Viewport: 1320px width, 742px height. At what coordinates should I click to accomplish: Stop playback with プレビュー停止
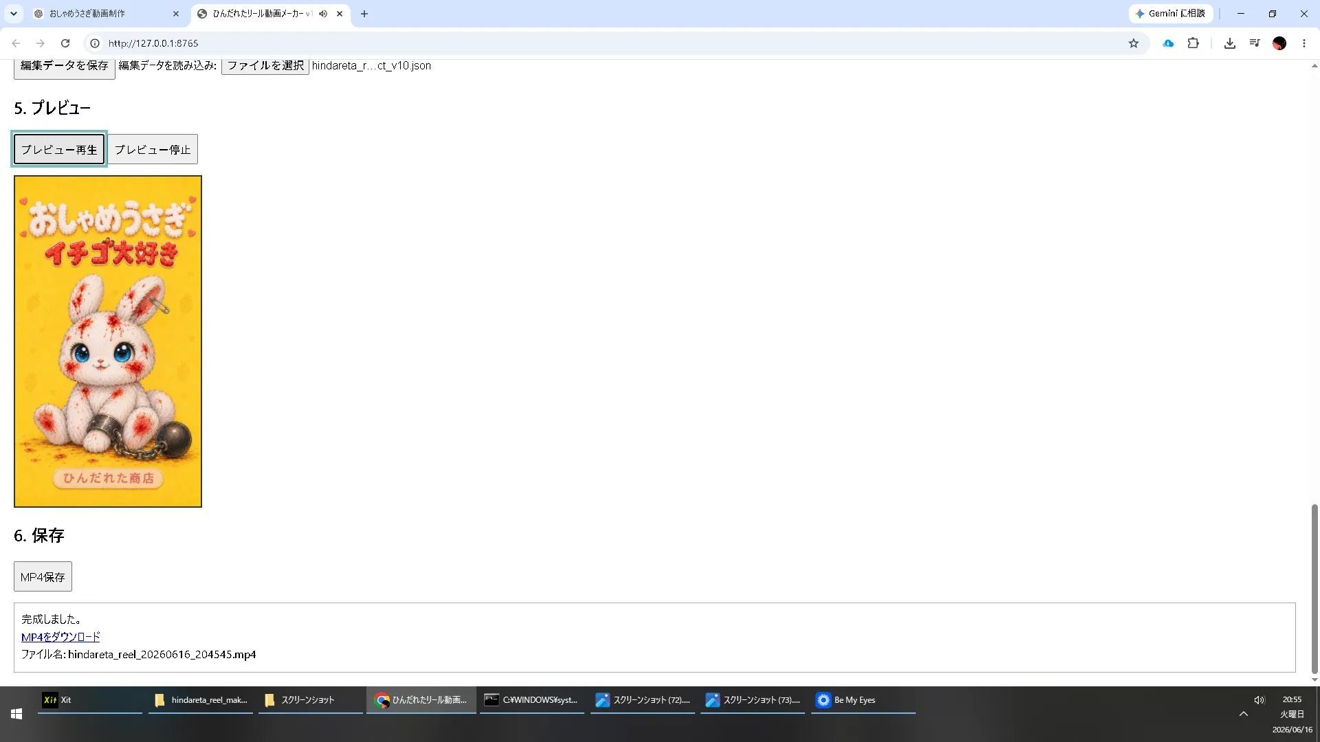(x=153, y=149)
